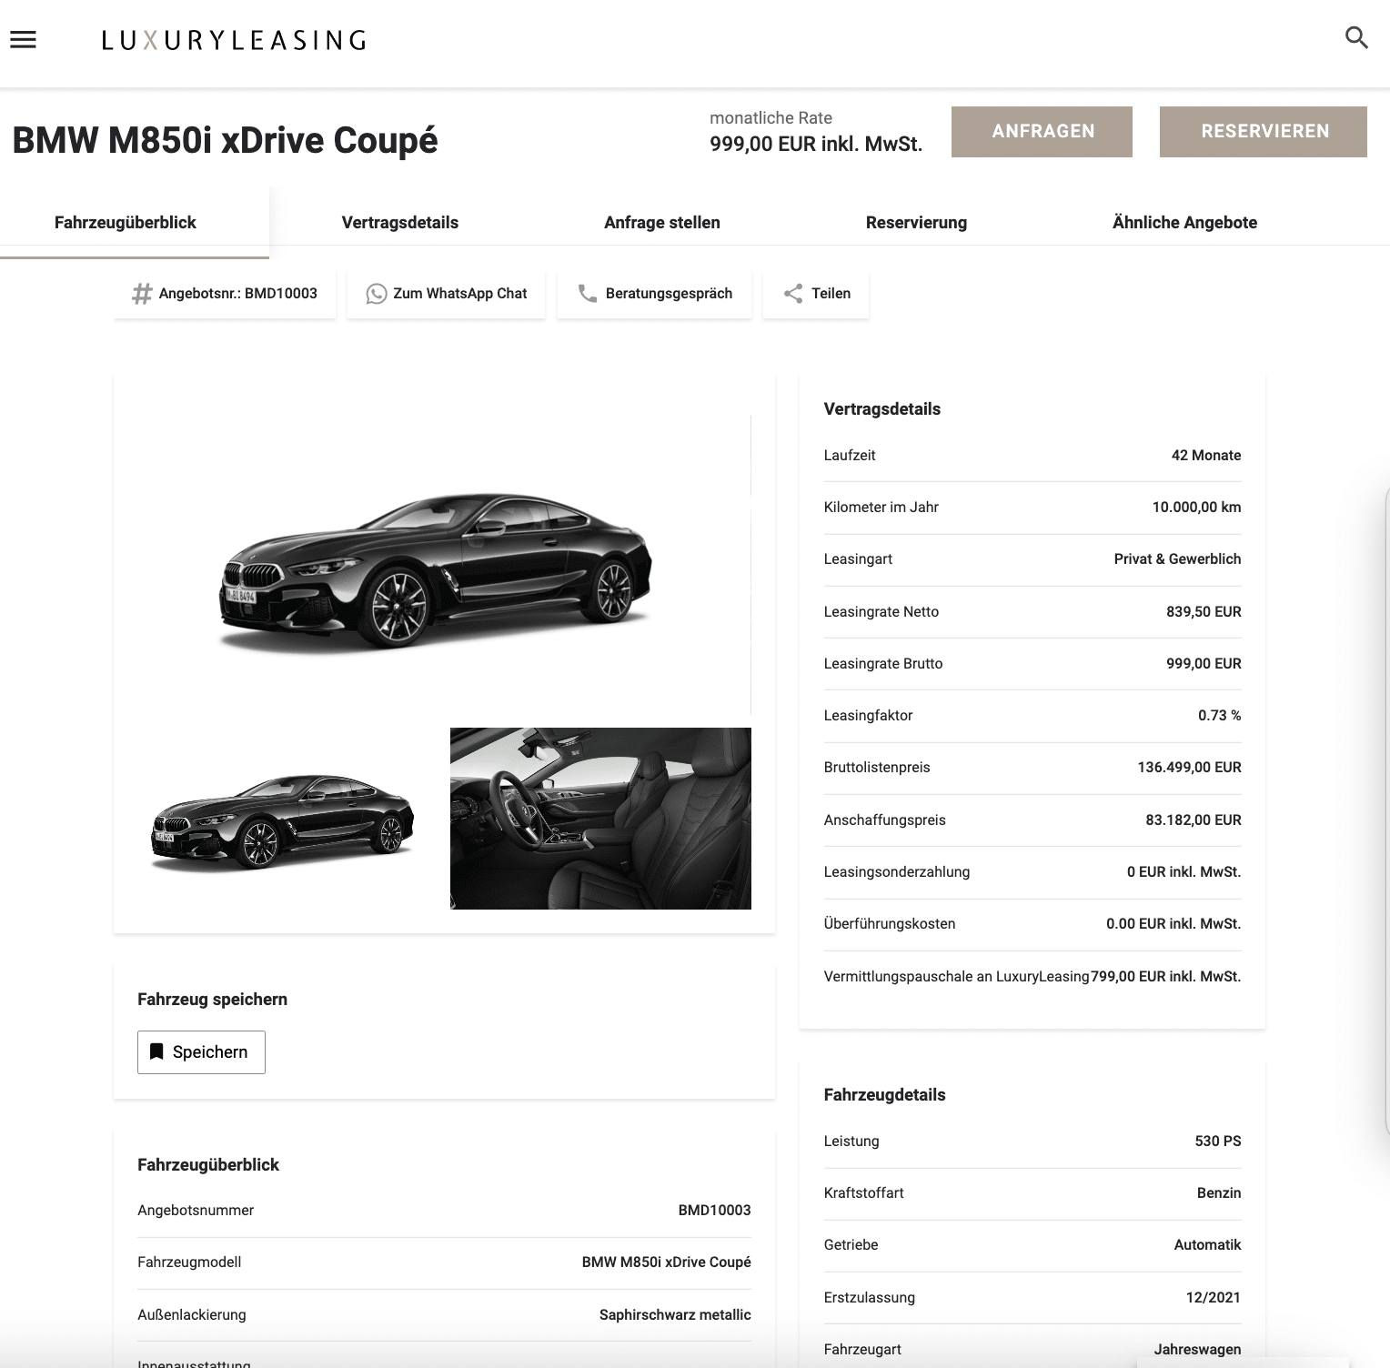Click the Fahrzeugmodell value BMW M850i xDrive Coupé
The image size is (1390, 1368).
(x=666, y=1262)
